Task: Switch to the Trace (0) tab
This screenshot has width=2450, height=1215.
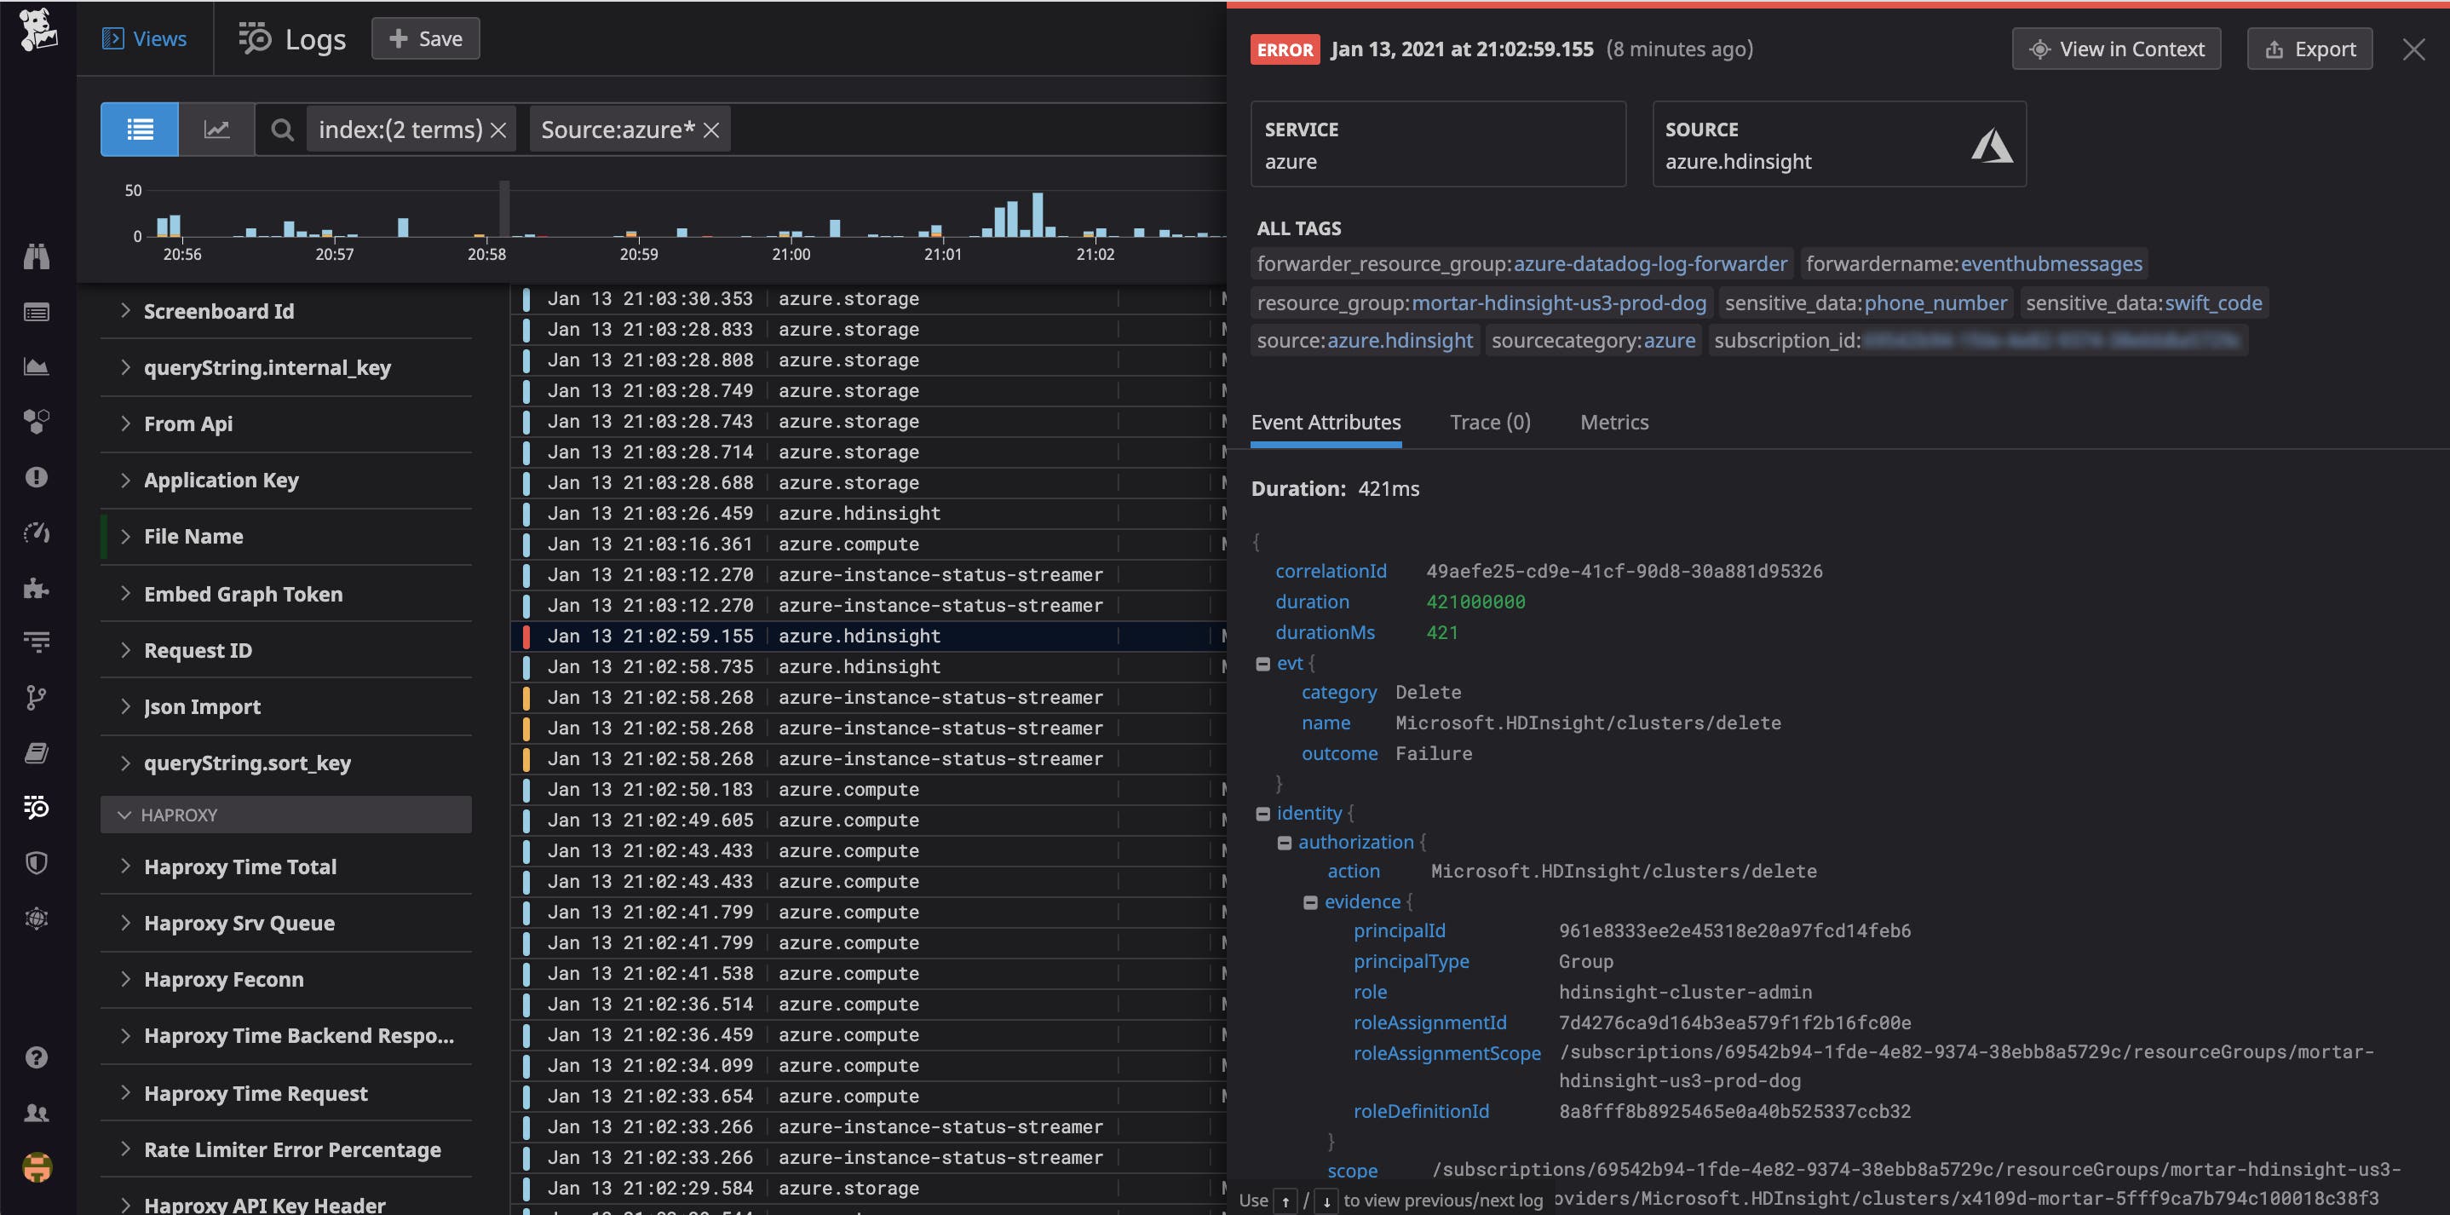Action: coord(1489,422)
